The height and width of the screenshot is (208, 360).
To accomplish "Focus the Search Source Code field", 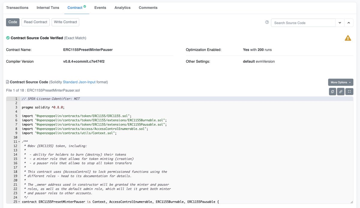I will coord(303,23).
